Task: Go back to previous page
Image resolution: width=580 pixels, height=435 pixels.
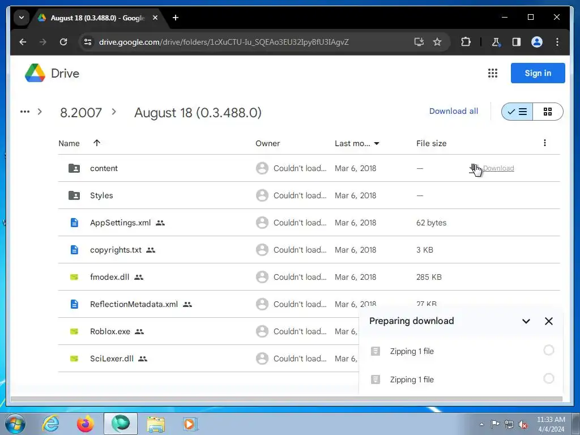Action: (23, 42)
